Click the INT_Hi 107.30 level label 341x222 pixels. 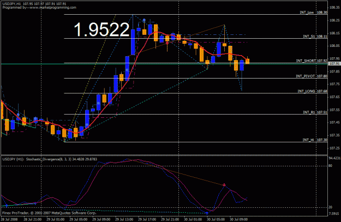(x=315, y=140)
